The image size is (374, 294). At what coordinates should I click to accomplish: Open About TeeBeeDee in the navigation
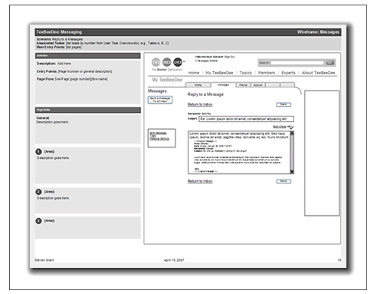(318, 73)
